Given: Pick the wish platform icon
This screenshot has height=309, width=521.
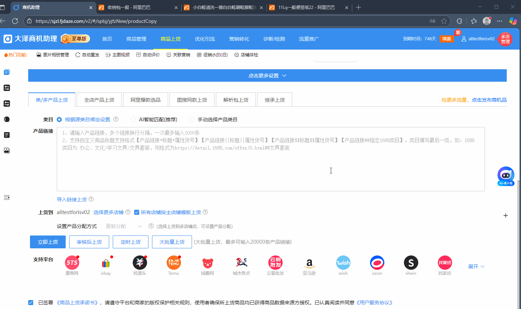Looking at the screenshot, I should [343, 263].
